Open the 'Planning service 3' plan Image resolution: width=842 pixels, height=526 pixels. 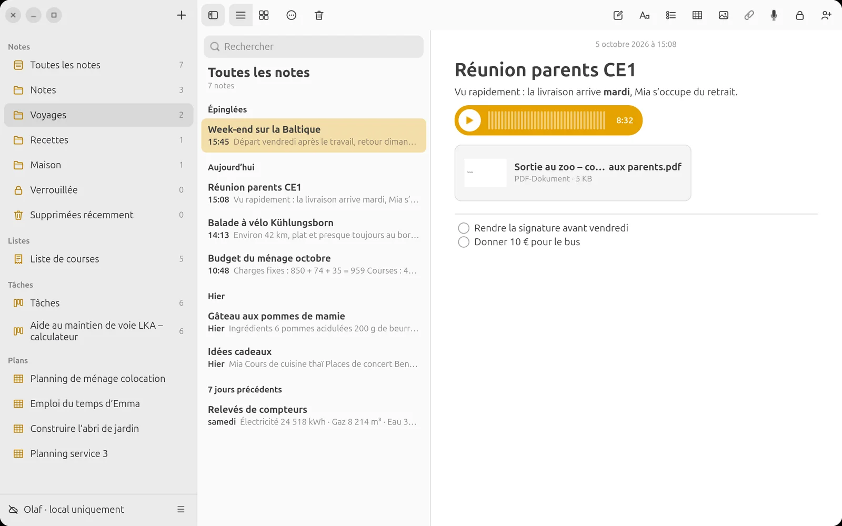point(99,454)
